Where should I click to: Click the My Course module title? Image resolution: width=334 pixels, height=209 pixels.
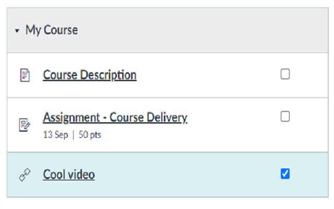click(x=52, y=30)
